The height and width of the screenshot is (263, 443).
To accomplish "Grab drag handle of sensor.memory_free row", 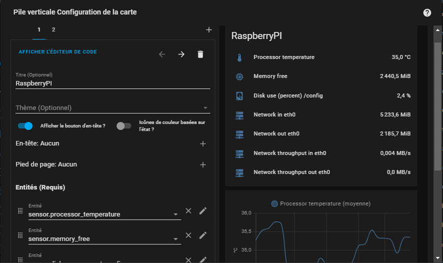I will pyautogui.click(x=20, y=235).
